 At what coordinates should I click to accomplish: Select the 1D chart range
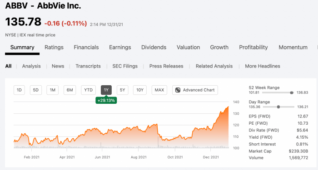(x=19, y=90)
